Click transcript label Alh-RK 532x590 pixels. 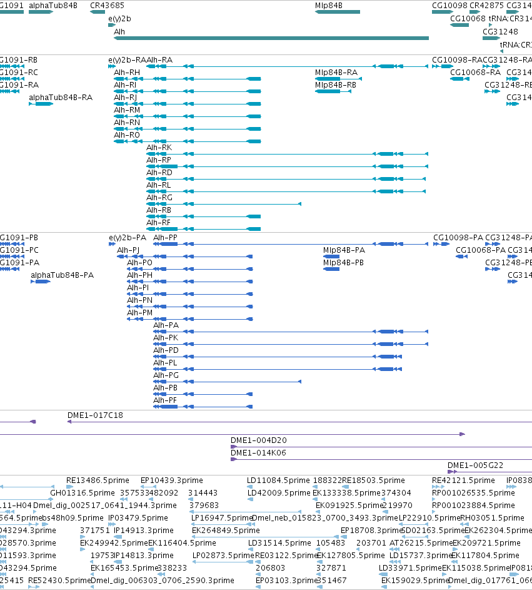pos(159,148)
